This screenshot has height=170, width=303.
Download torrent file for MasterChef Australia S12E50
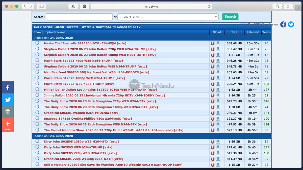pos(218,43)
